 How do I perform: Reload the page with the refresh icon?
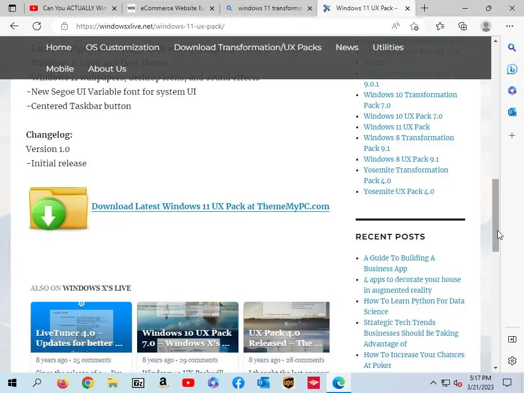tap(37, 26)
